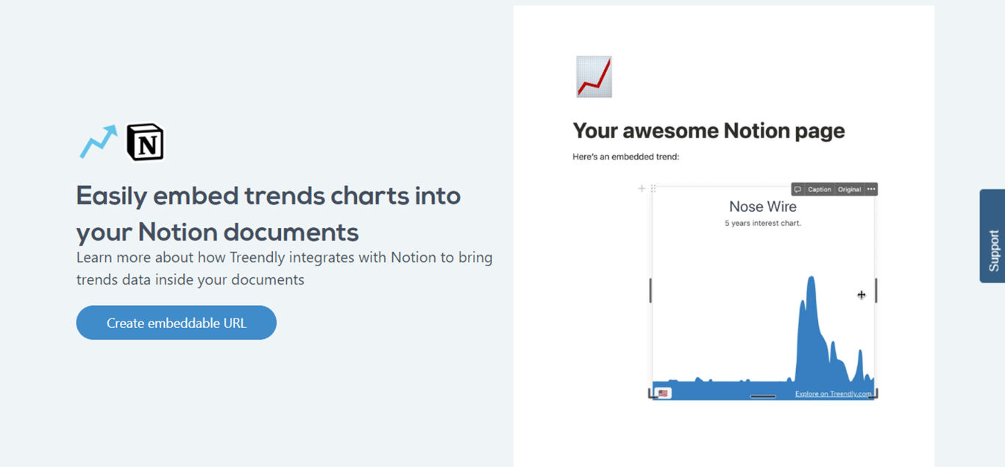The height and width of the screenshot is (467, 1005).
Task: Click the comment bubble icon on embed toolbar
Action: point(798,189)
